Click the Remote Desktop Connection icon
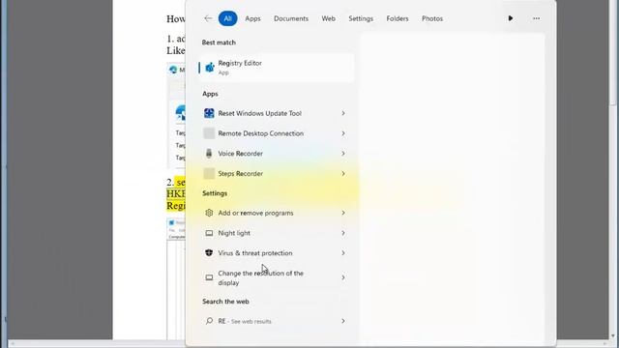 tap(209, 133)
